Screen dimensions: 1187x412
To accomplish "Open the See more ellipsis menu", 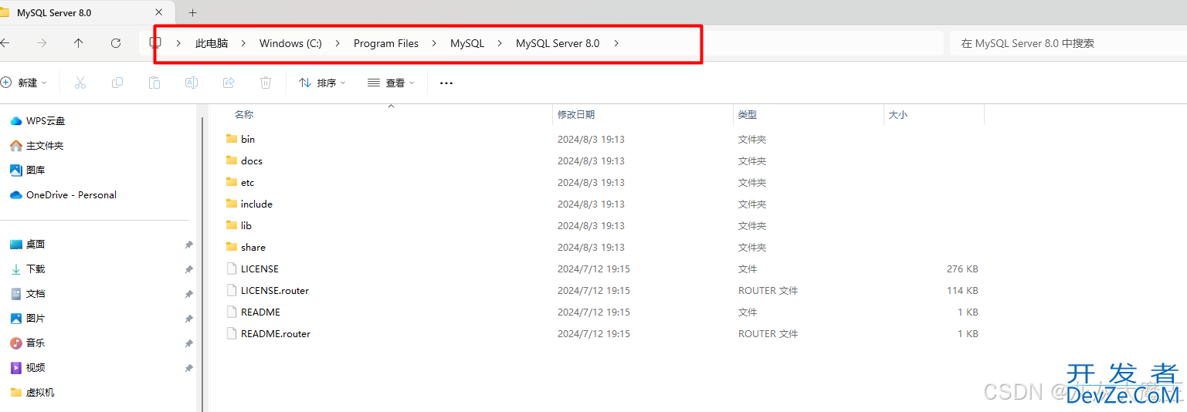I will (446, 83).
